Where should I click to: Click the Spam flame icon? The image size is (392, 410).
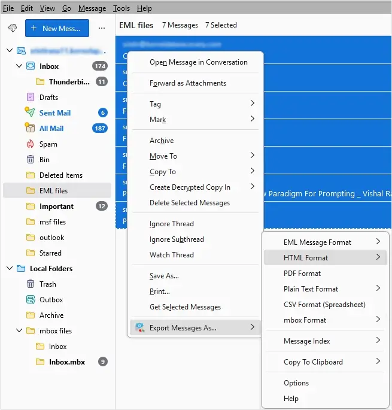pos(31,144)
